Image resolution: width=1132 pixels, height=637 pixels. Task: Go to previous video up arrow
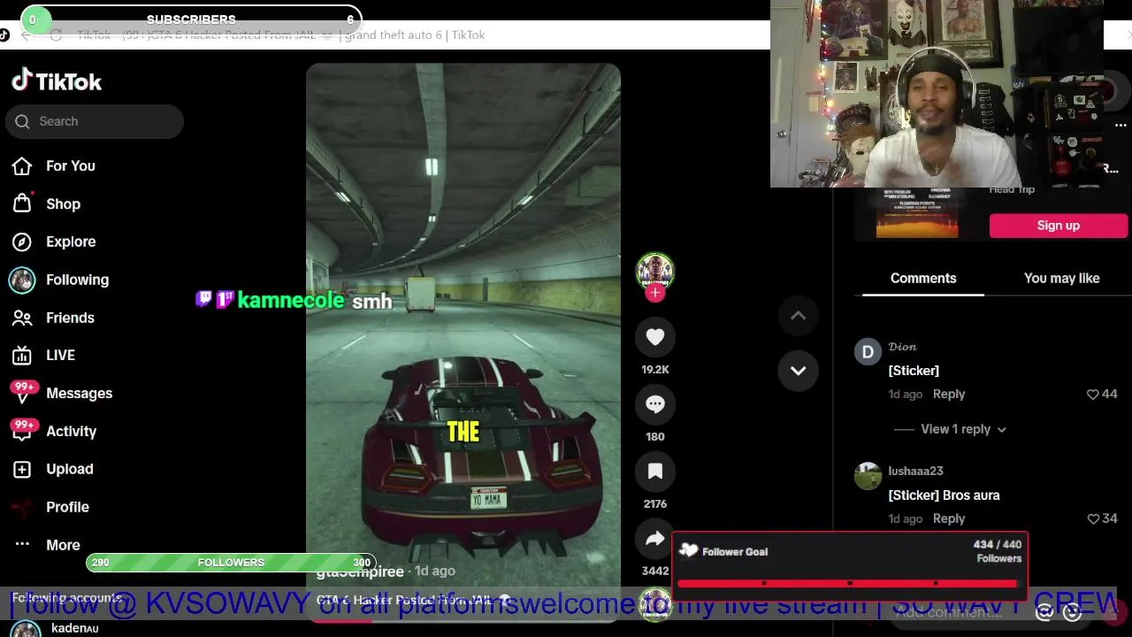798,316
